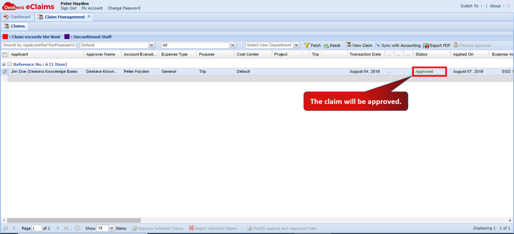The height and width of the screenshot is (234, 514).
Task: Sort by the Trip column header
Action: tap(328, 54)
